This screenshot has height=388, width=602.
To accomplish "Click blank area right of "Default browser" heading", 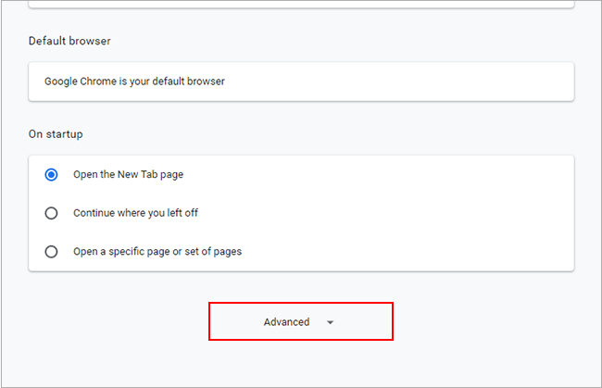I will [324, 42].
